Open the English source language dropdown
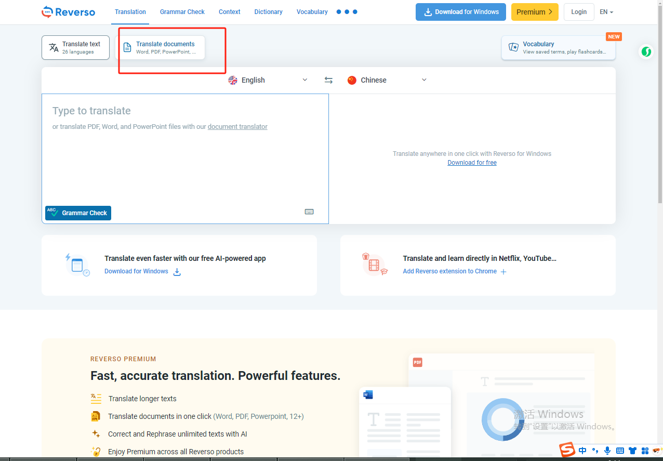Viewport: 663px width, 461px height. pyautogui.click(x=268, y=80)
